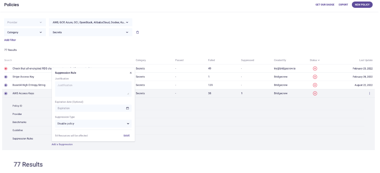
Task: Select the red radio marker for RDS policy
Action: pos(6,68)
